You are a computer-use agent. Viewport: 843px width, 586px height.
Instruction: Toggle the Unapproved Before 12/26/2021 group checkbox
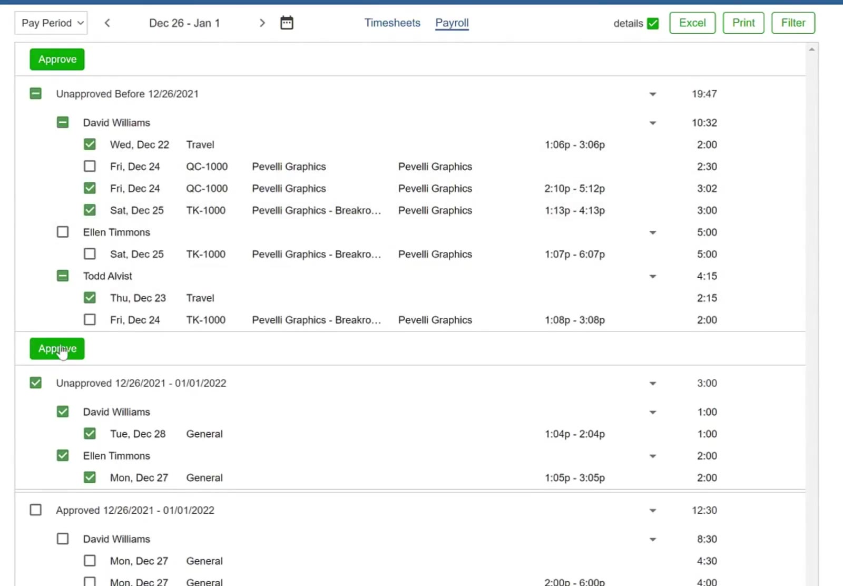tap(35, 93)
